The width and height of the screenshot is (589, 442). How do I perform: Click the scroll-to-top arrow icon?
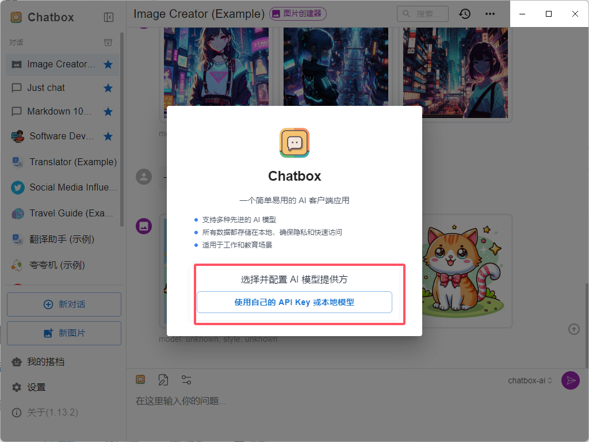click(573, 329)
